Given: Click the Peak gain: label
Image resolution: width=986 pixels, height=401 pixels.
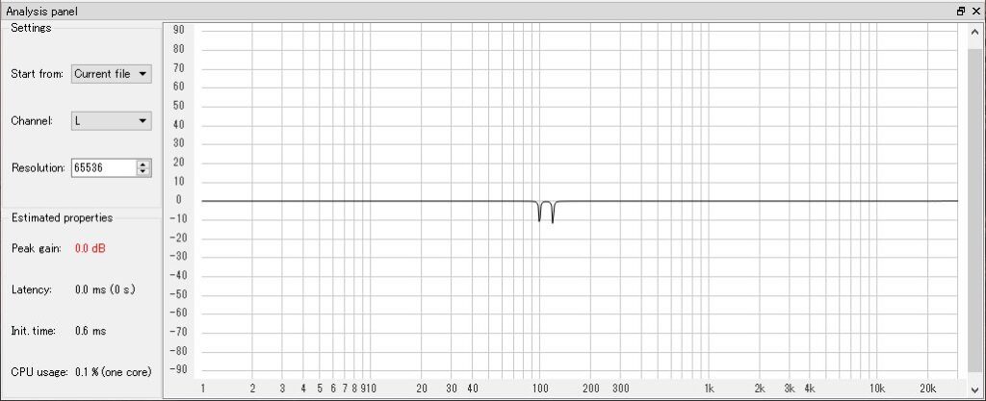Looking at the screenshot, I should 37,248.
